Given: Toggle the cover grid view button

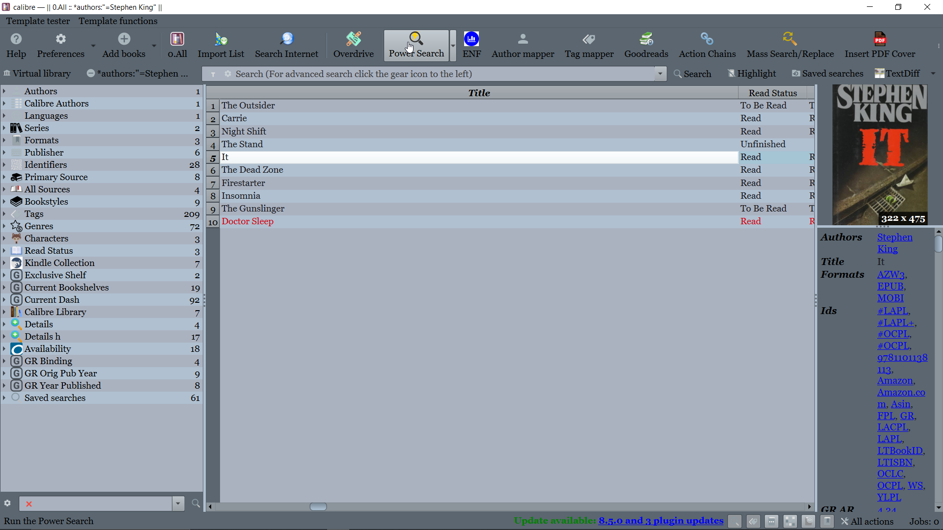Looking at the screenshot, I should [x=790, y=521].
